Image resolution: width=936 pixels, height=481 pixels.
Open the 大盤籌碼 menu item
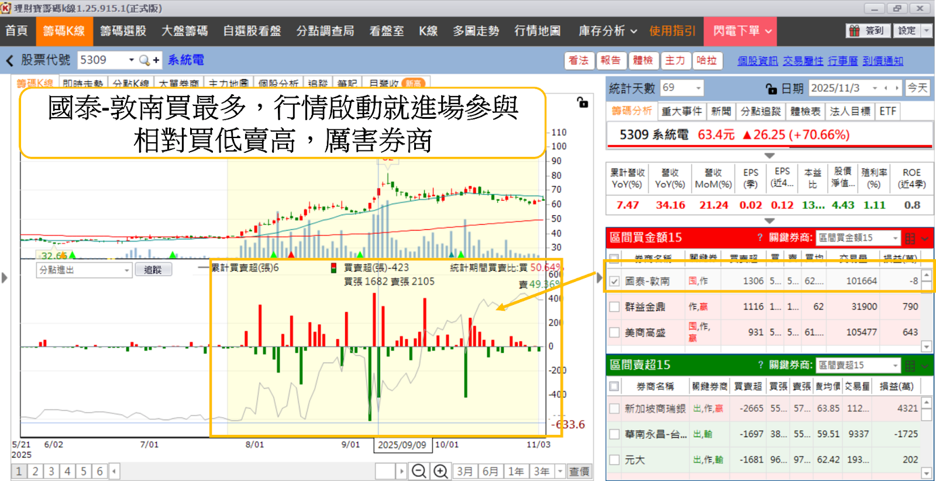(184, 31)
